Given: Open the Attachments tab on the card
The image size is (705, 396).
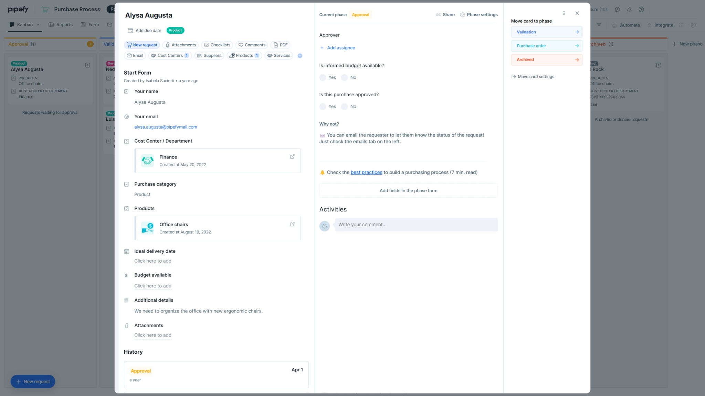Looking at the screenshot, I should 180,45.
